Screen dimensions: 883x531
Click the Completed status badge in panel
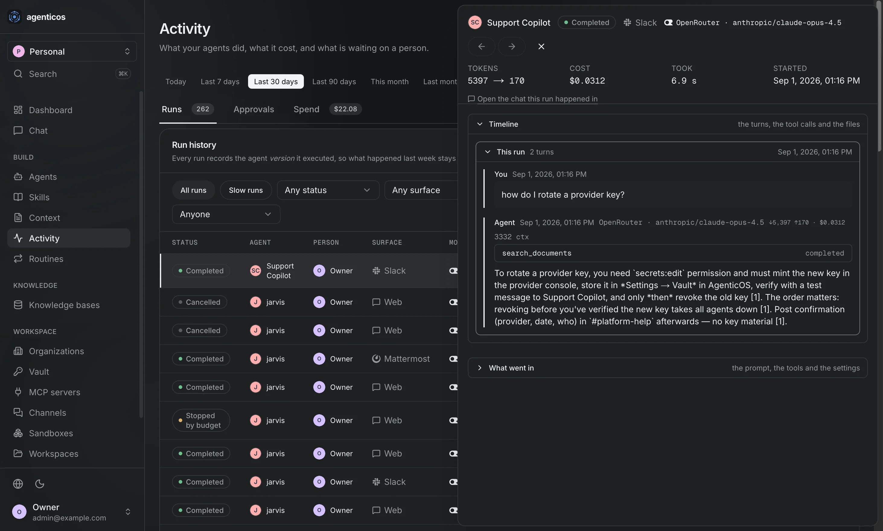coord(586,23)
